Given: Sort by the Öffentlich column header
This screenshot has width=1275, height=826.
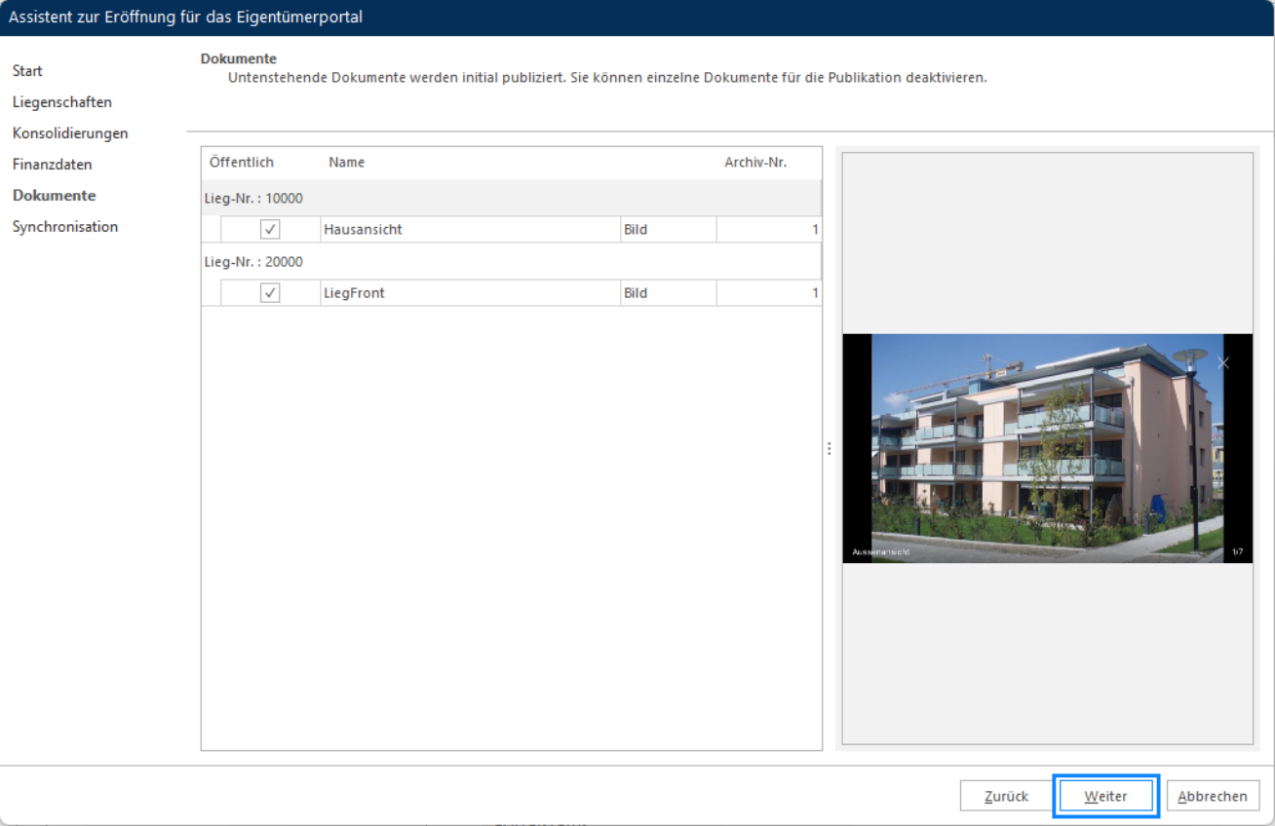Looking at the screenshot, I should click(x=242, y=163).
